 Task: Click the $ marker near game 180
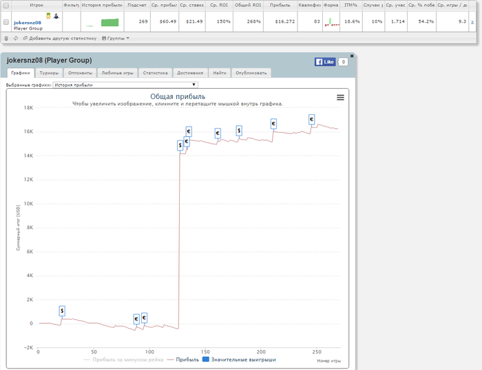pos(239,131)
